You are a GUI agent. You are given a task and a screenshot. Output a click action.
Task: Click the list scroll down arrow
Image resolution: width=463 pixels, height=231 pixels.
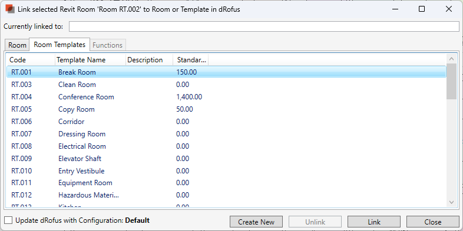point(451,202)
